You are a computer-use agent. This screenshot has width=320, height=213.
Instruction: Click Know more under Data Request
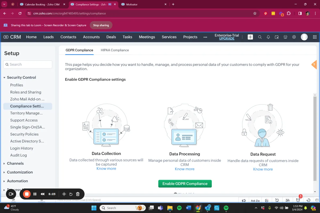[x=263, y=169]
